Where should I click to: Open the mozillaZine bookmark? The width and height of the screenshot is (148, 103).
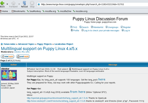64,11
